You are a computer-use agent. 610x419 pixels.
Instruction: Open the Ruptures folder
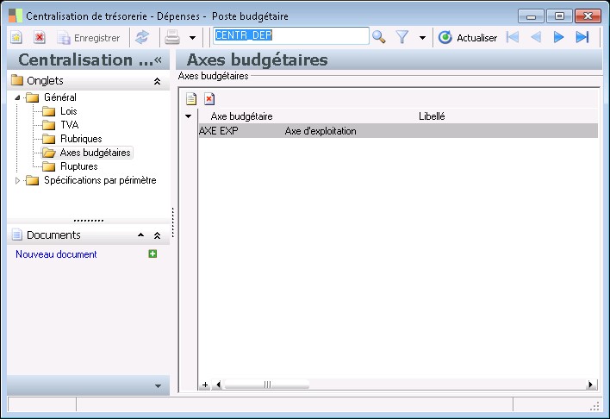pos(79,166)
